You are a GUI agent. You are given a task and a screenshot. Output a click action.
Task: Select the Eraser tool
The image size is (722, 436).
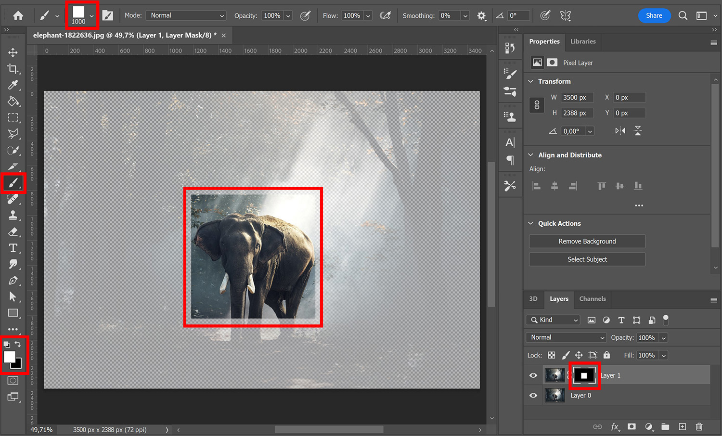tap(13, 231)
